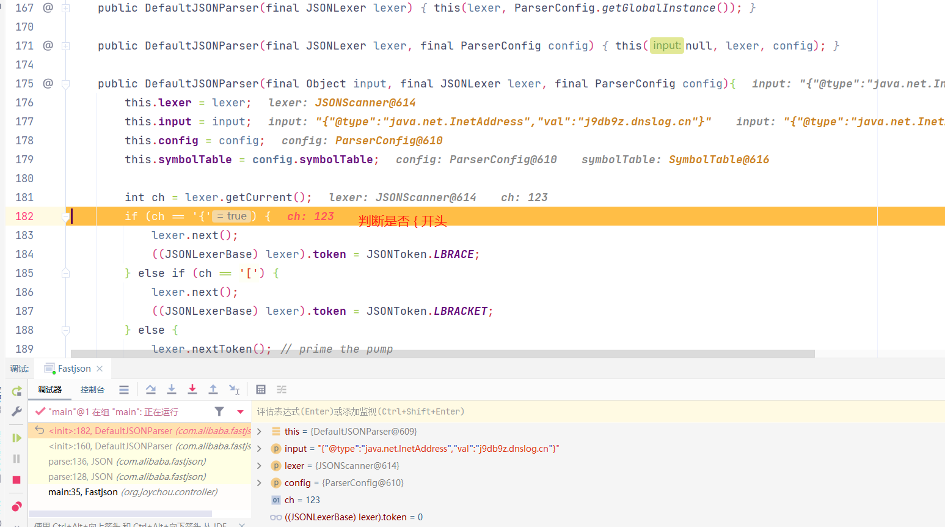This screenshot has width=945, height=527.
Task: Expand the 'config' variable node
Action: (260, 483)
